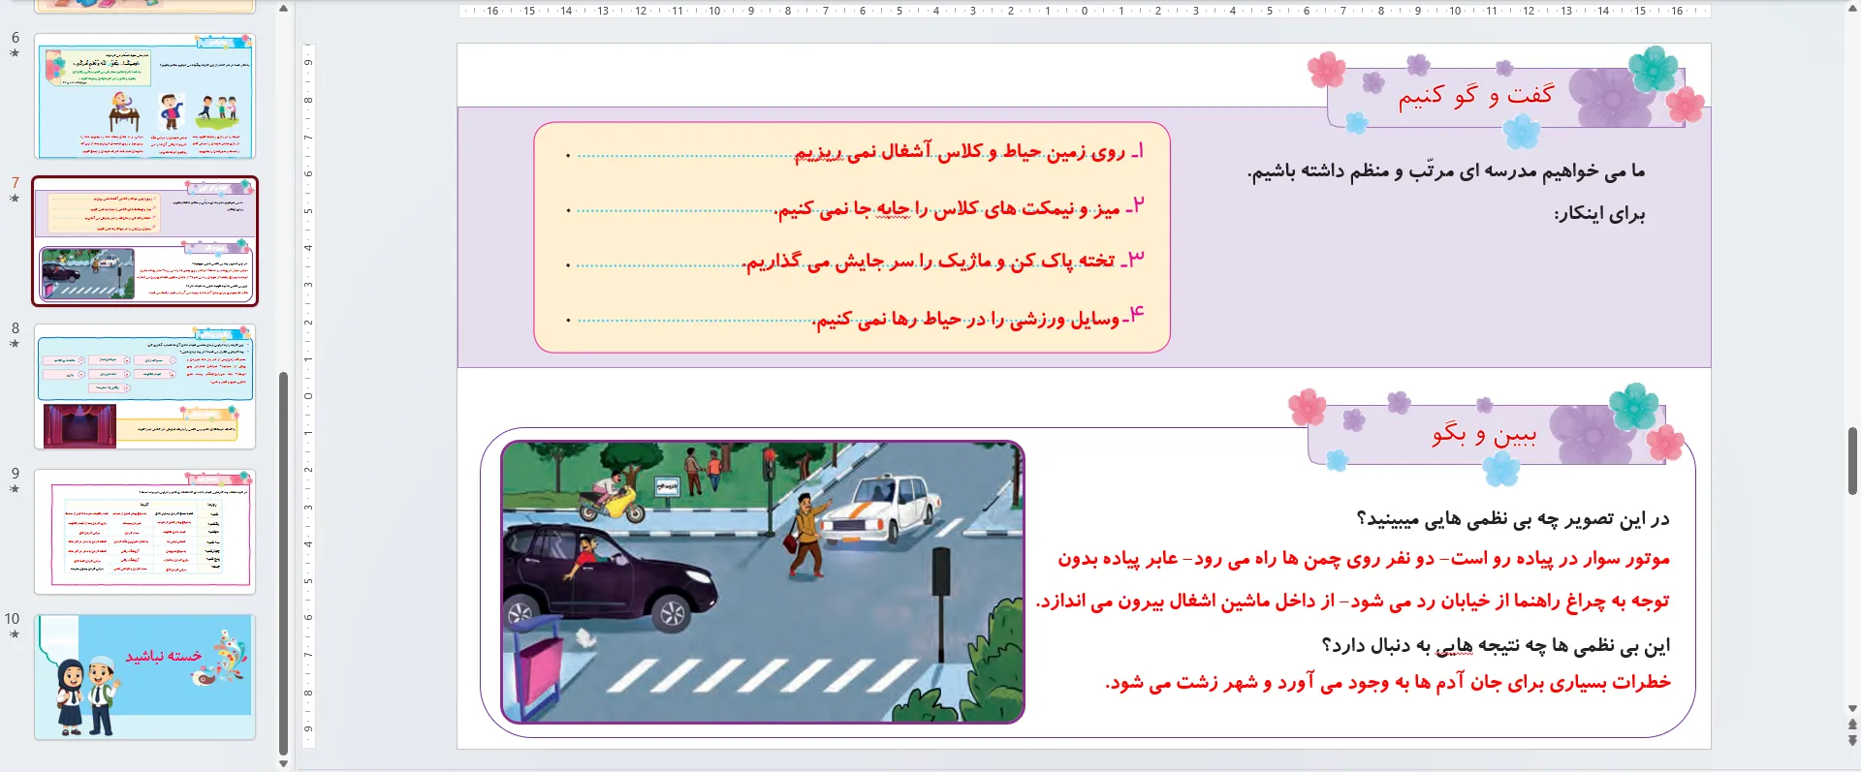Click thumbnail panel scroll-up arrow

(283, 9)
